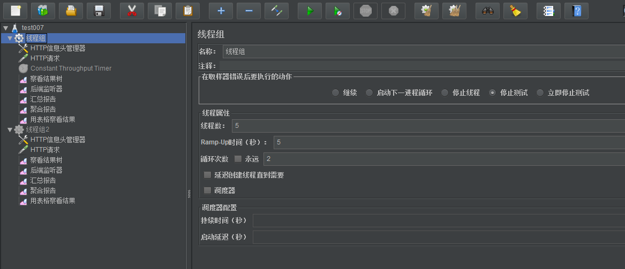625x269 pixels.
Task: Click the Stop test icon
Action: (x=365, y=11)
